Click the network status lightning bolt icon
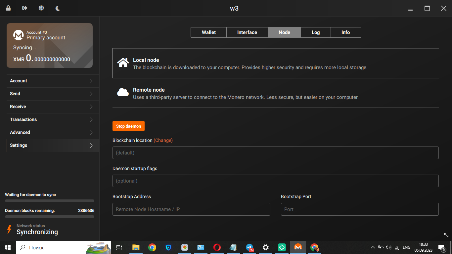 coord(9,229)
